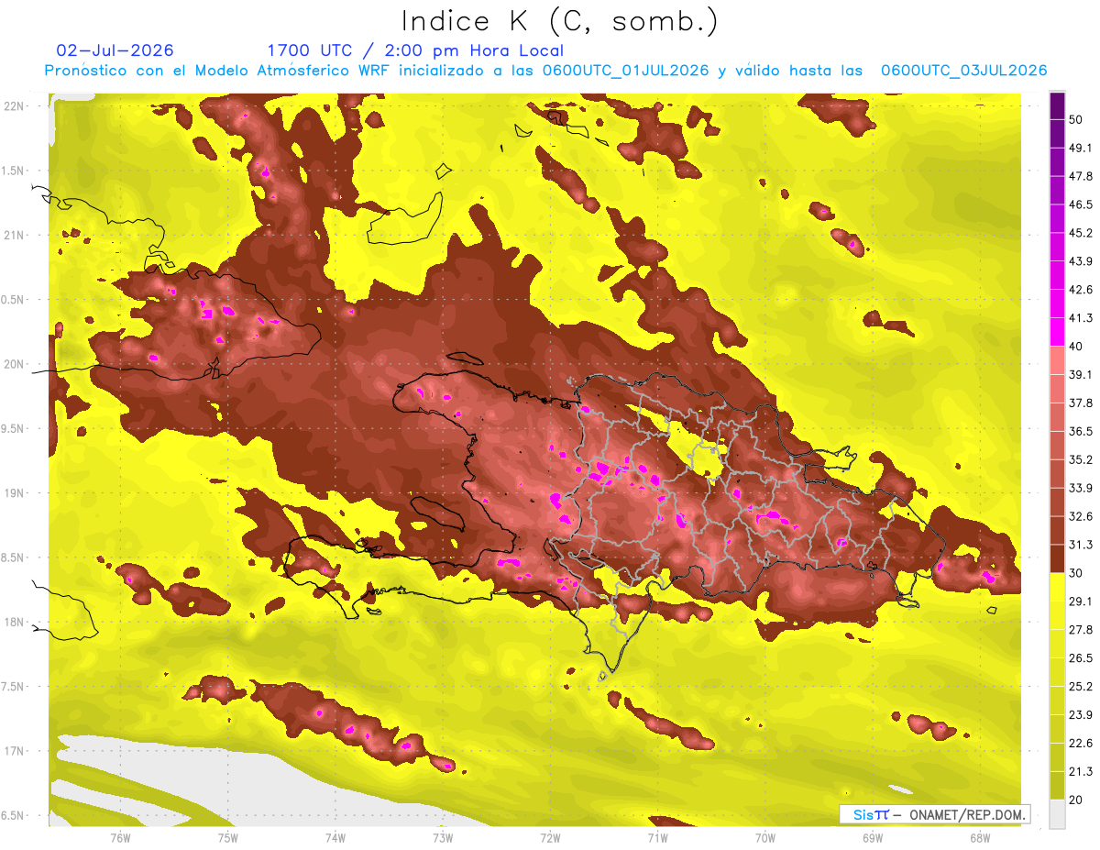Viewport: 1100px width, 850px height.
Task: Click the '19N' latitude label
Action: pyautogui.click(x=15, y=493)
